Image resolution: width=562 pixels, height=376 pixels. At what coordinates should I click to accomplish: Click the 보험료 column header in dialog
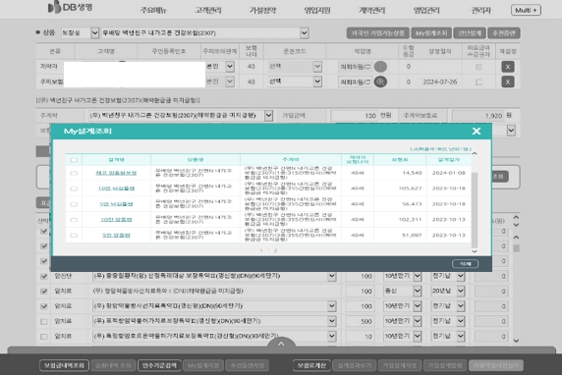pyautogui.click(x=400, y=160)
